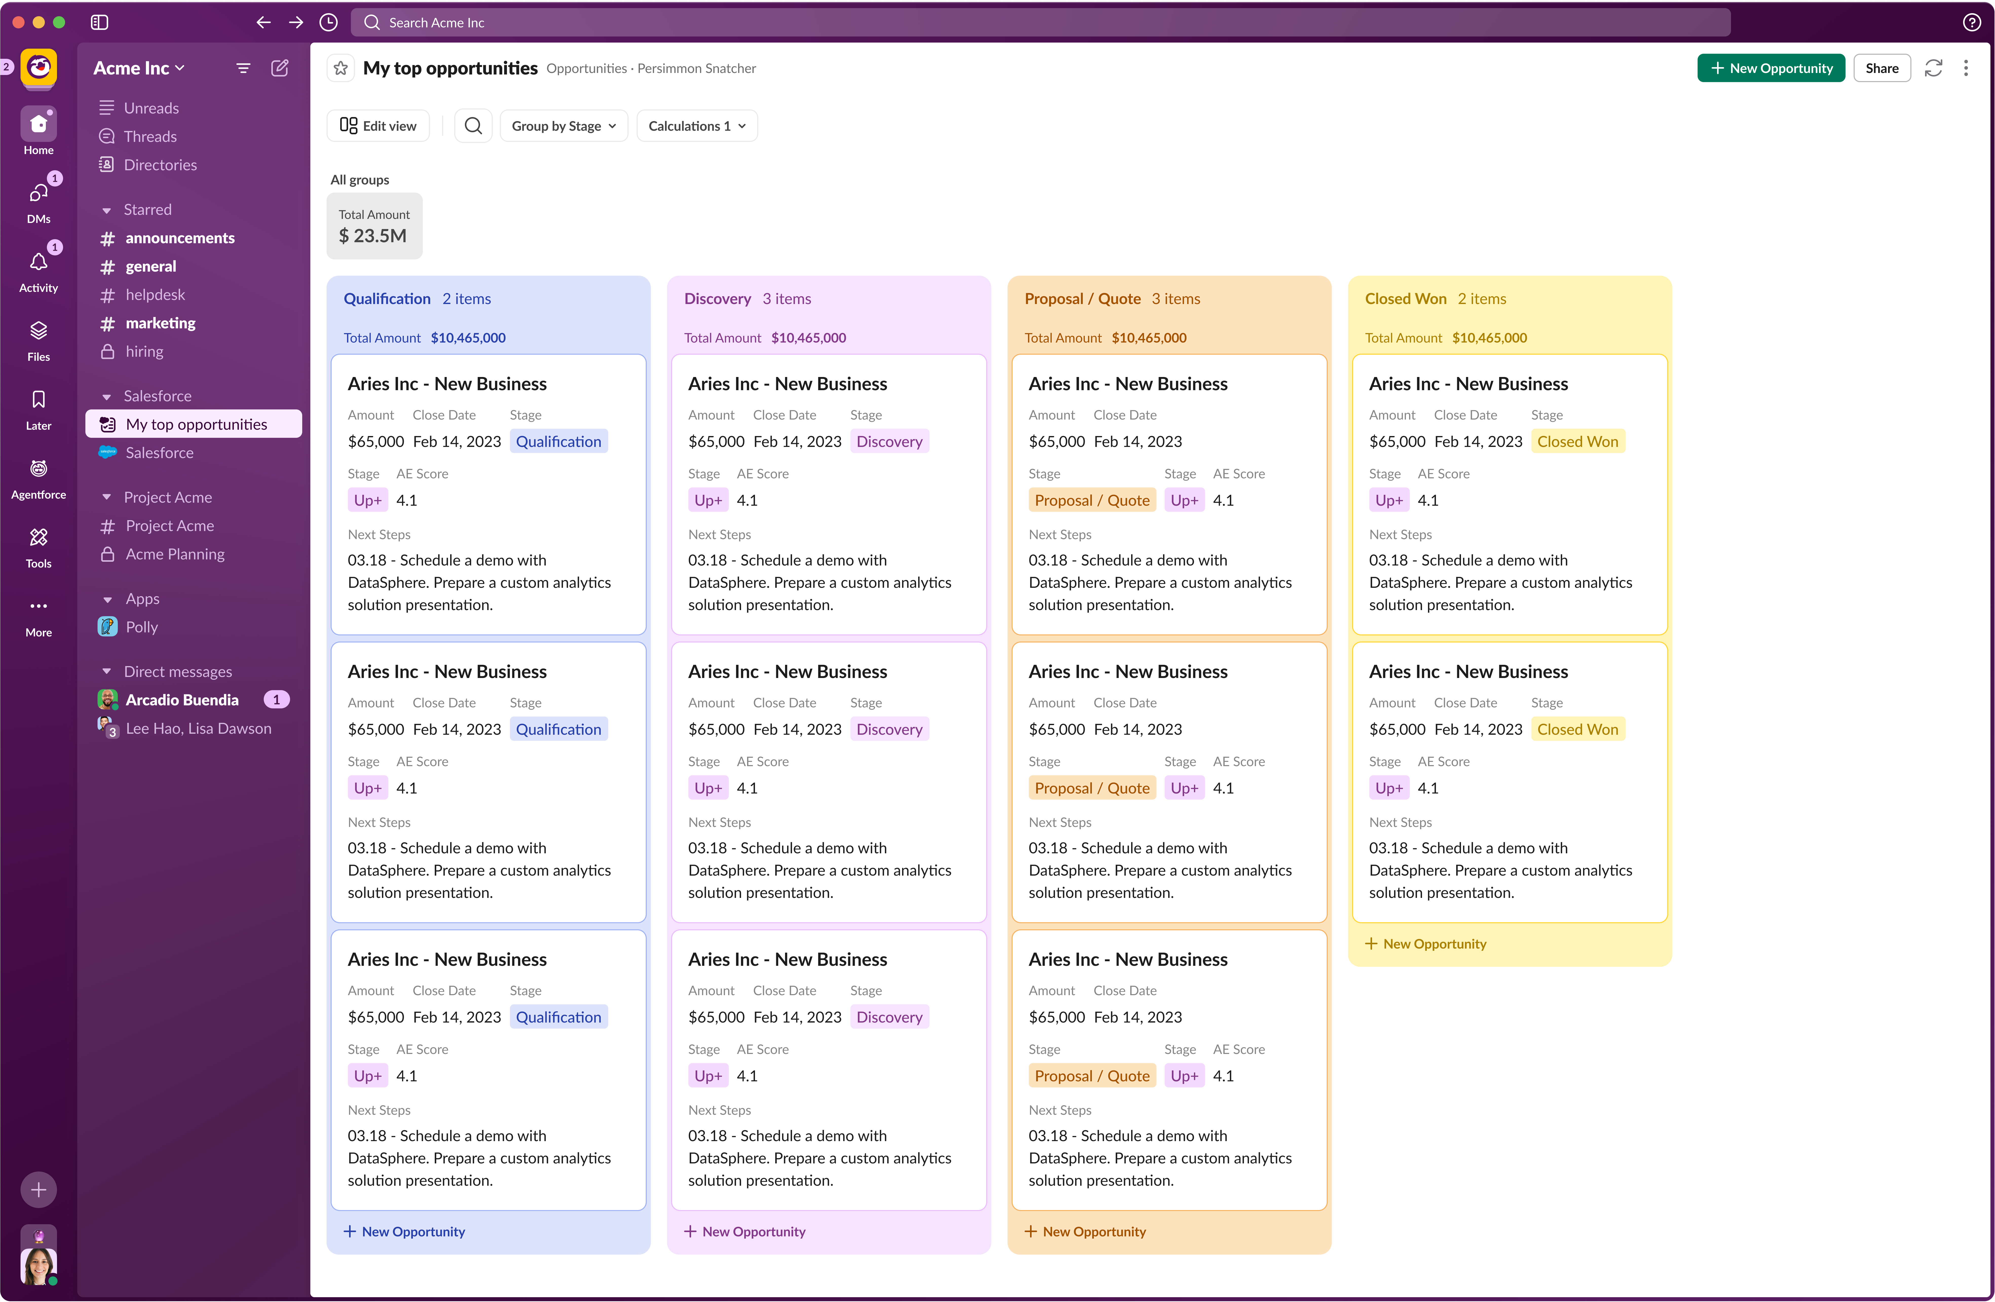Open sidebar filter icon
This screenshot has width=1995, height=1302.
[243, 68]
